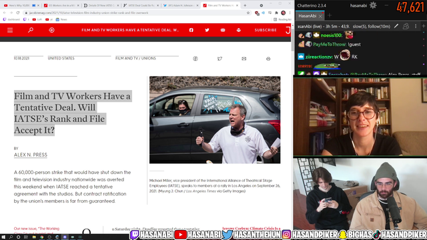
Task: Click the pencil edit icon in Chatterino
Action: point(396,26)
